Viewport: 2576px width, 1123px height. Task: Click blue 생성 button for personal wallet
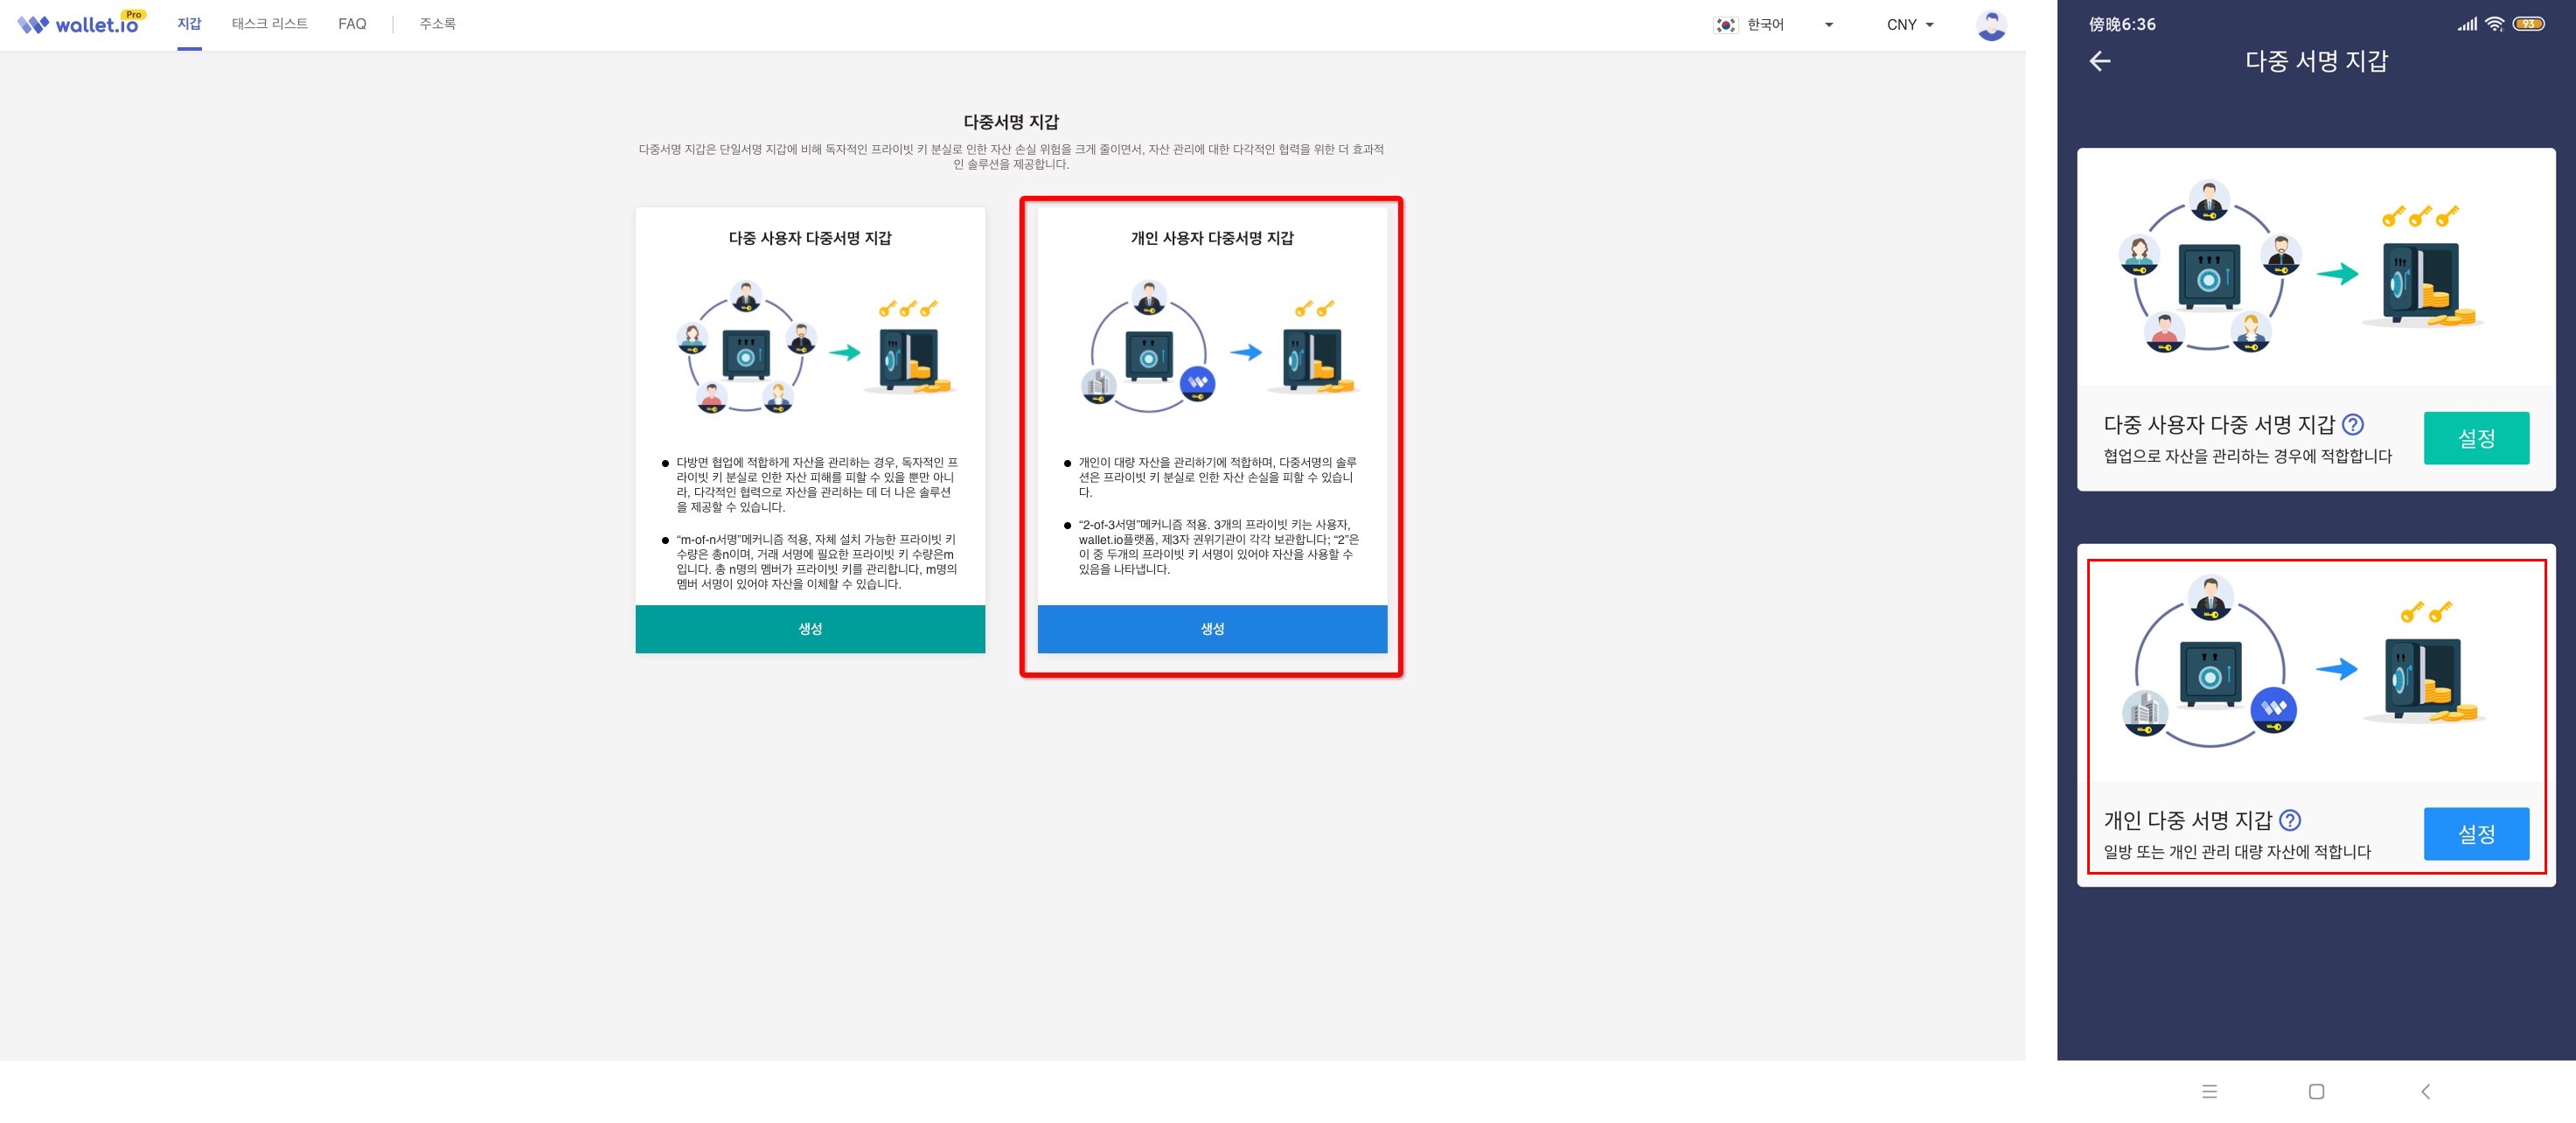click(x=1212, y=629)
